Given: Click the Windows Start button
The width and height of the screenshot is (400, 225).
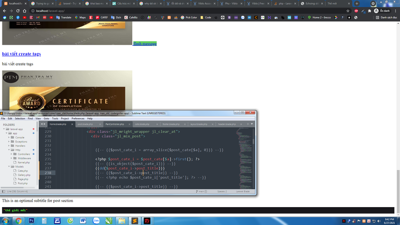Looking at the screenshot, I should [6, 221].
